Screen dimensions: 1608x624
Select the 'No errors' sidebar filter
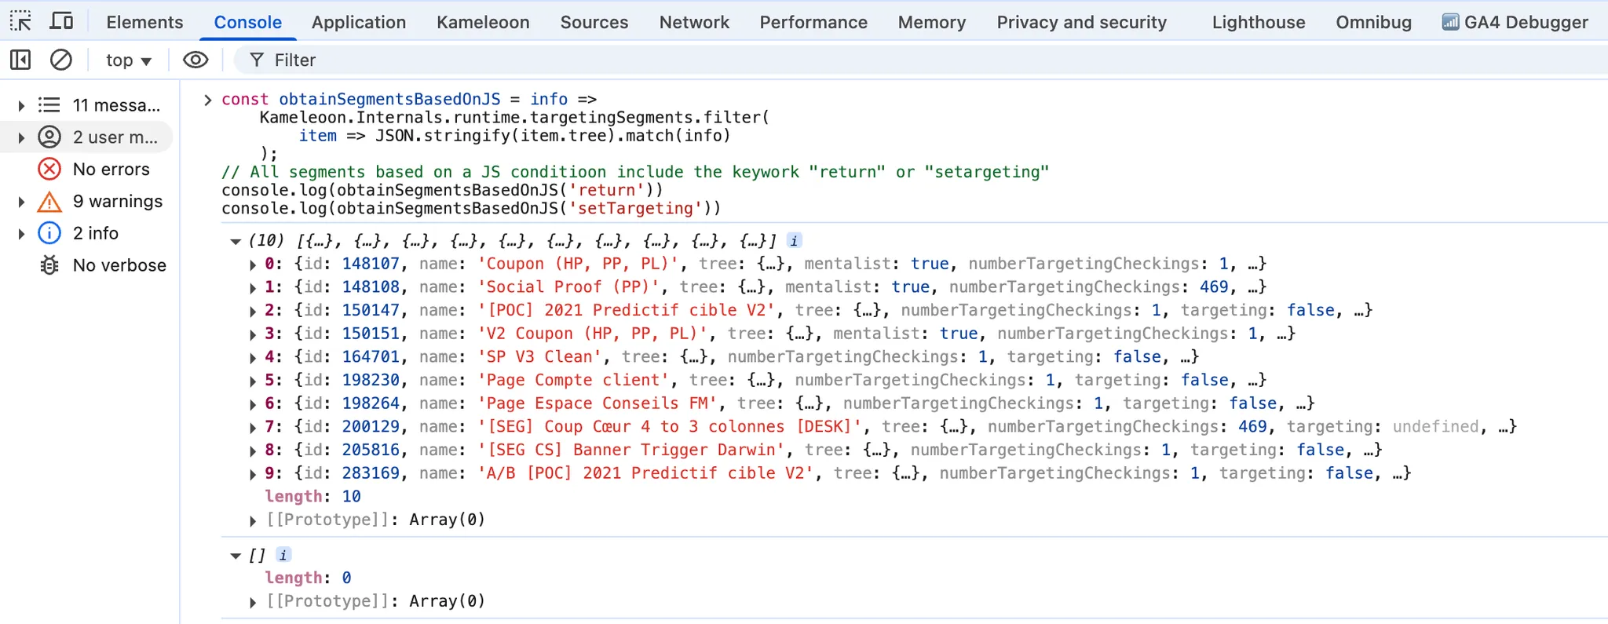(111, 170)
